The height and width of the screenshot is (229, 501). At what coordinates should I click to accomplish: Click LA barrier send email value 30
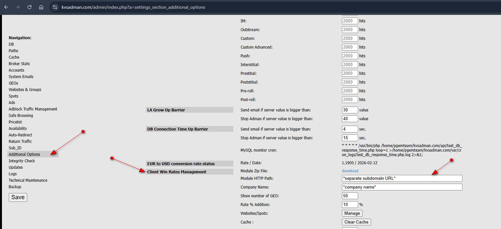pos(350,110)
